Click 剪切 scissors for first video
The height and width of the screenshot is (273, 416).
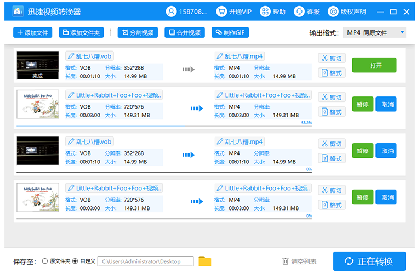coord(332,58)
